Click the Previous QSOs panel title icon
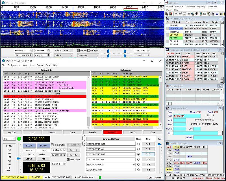Image resolution: width=226 pixels, height=181 pixels. click(x=167, y=86)
